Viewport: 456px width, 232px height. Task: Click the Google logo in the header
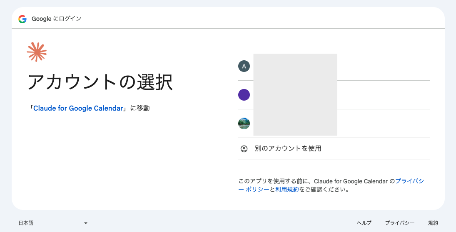coord(22,19)
